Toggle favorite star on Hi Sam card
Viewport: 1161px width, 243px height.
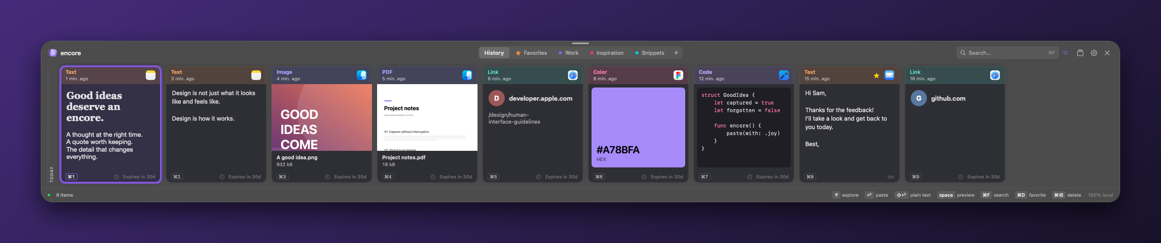[876, 76]
